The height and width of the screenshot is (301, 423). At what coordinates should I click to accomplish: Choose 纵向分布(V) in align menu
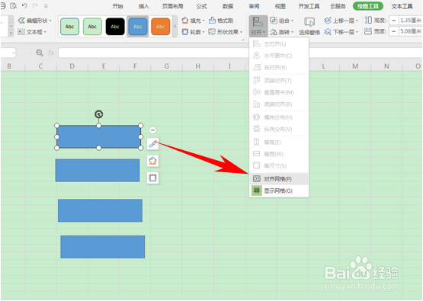tap(279, 130)
